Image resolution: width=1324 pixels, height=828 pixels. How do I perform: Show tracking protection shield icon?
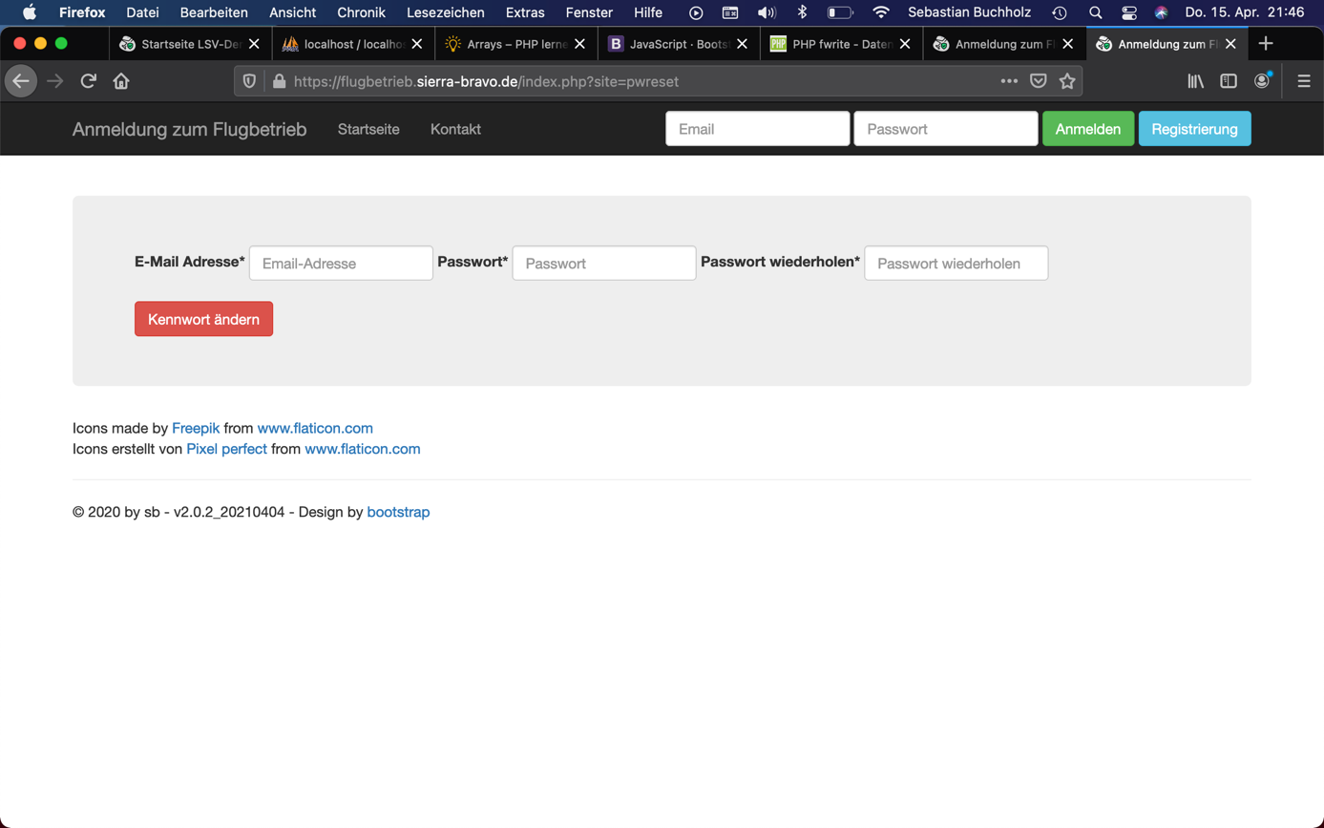(249, 81)
